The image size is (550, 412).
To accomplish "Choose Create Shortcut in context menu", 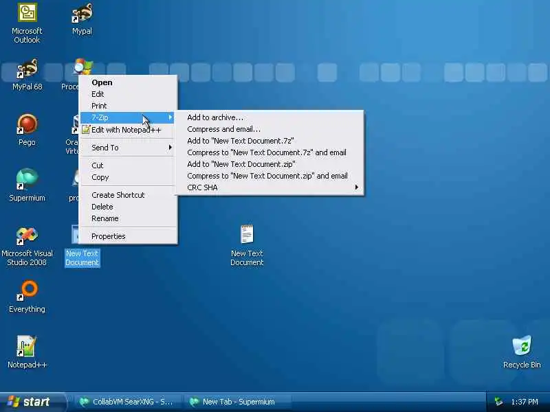I will pyautogui.click(x=129, y=195).
